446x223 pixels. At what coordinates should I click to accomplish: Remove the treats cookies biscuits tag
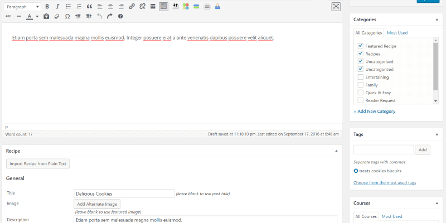356,171
